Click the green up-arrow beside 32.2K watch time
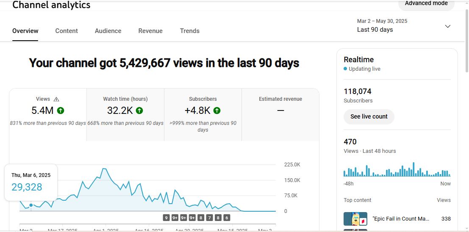 tap(139, 110)
